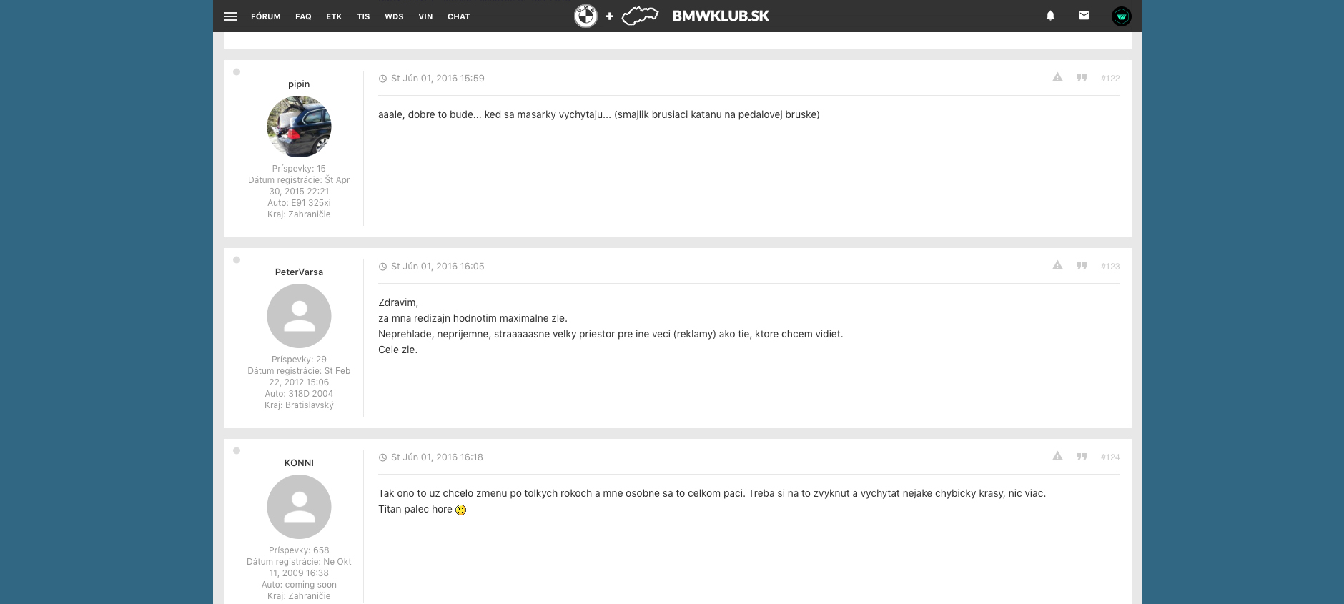The image size is (1344, 604).
Task: Open the hamburger menu in navbar
Action: 230,16
